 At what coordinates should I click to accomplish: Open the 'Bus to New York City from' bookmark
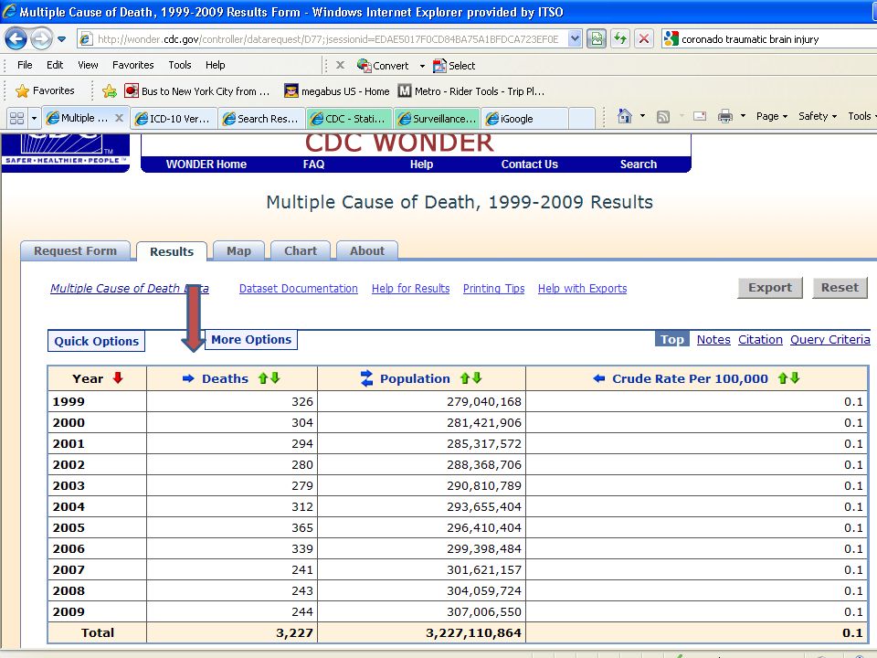click(197, 90)
